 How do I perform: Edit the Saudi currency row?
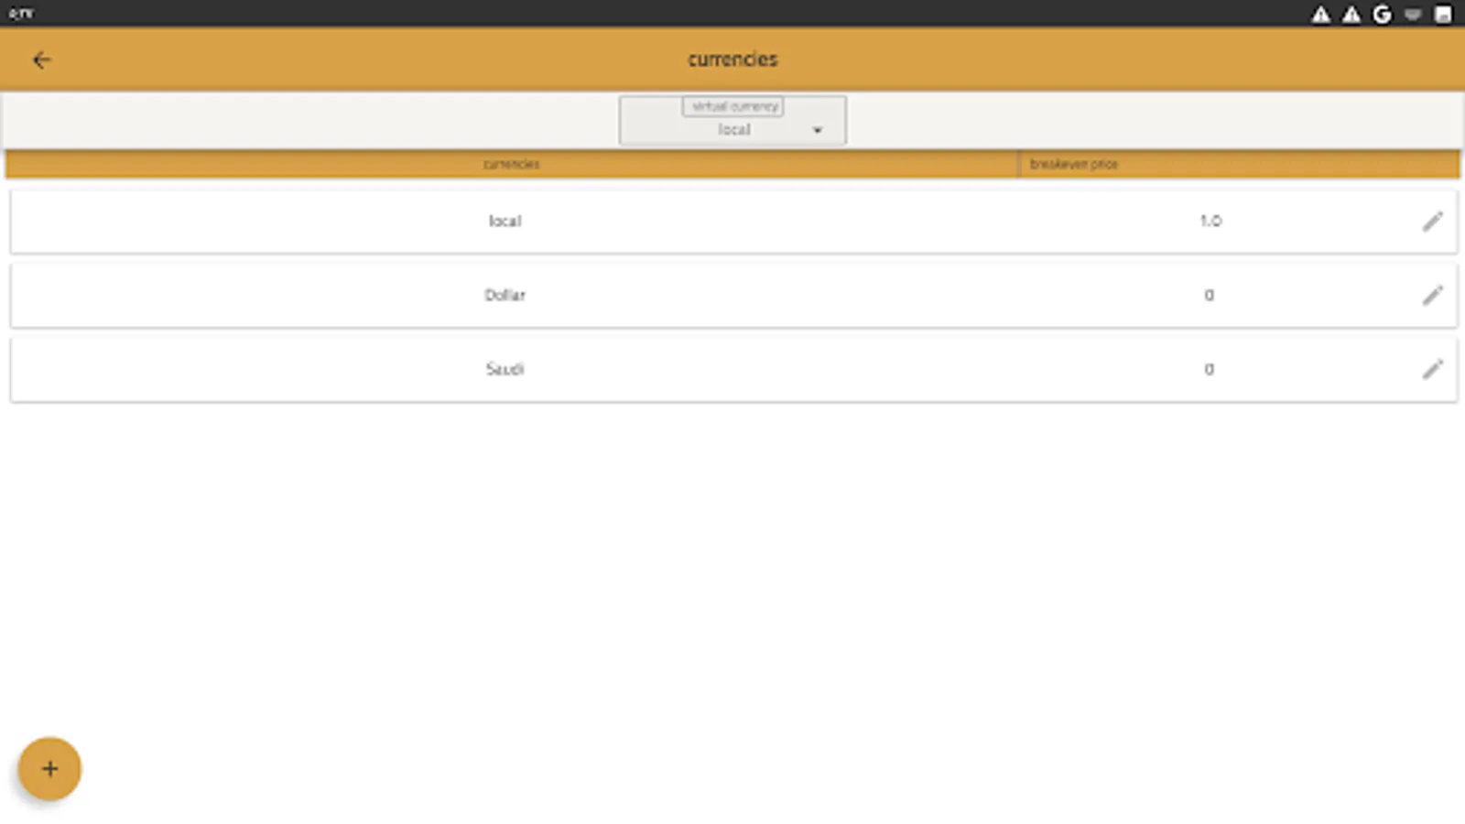point(1432,369)
